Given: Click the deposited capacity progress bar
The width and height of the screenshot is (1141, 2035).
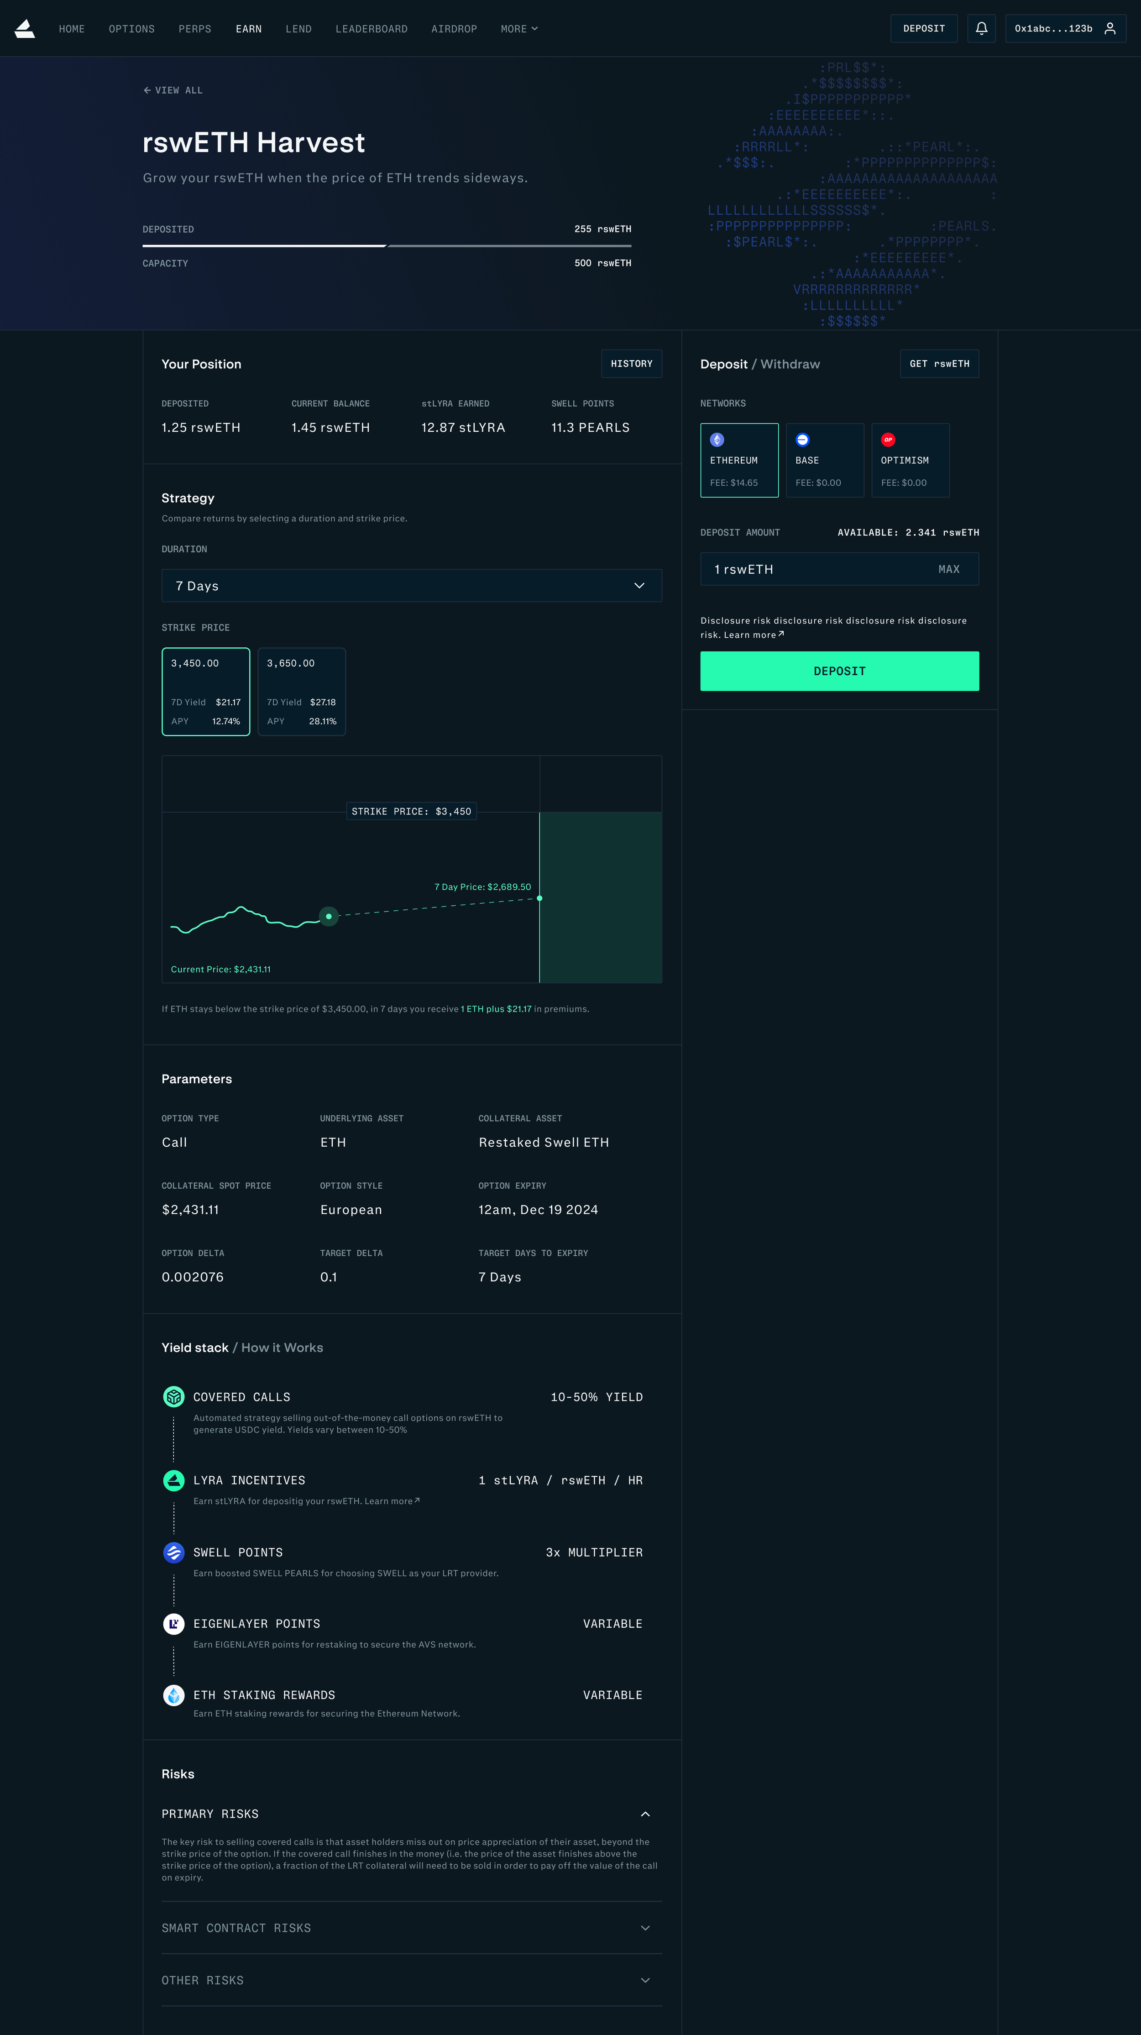Looking at the screenshot, I should coord(386,246).
